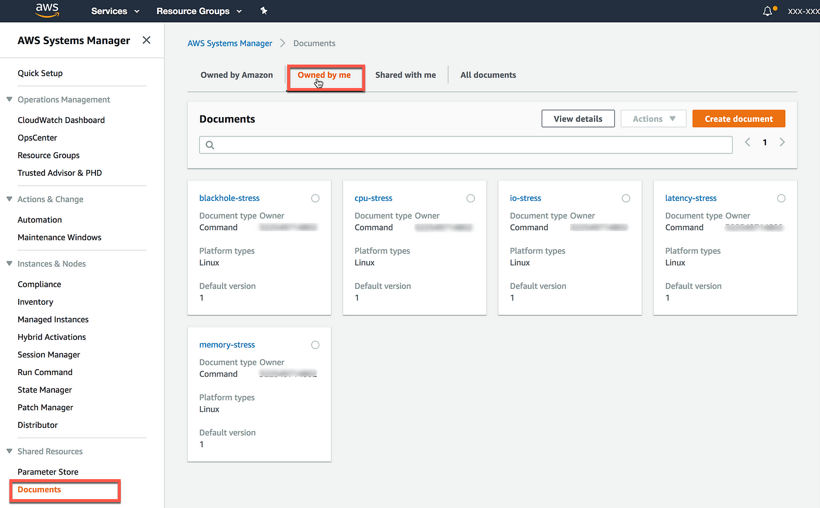
Task: Click the documents search input field
Action: click(466, 145)
